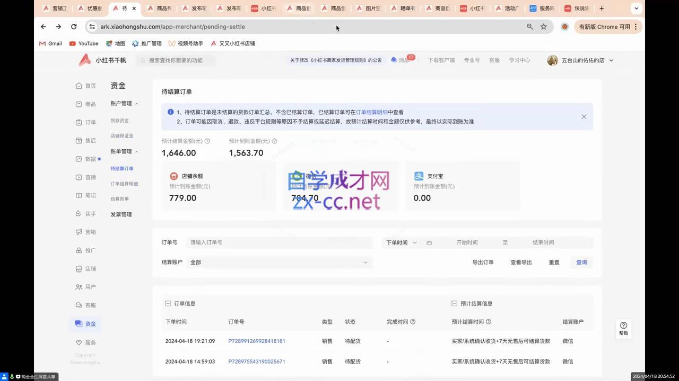Select the 客服 sidebar icon
This screenshot has width=679, height=381.
(x=90, y=305)
